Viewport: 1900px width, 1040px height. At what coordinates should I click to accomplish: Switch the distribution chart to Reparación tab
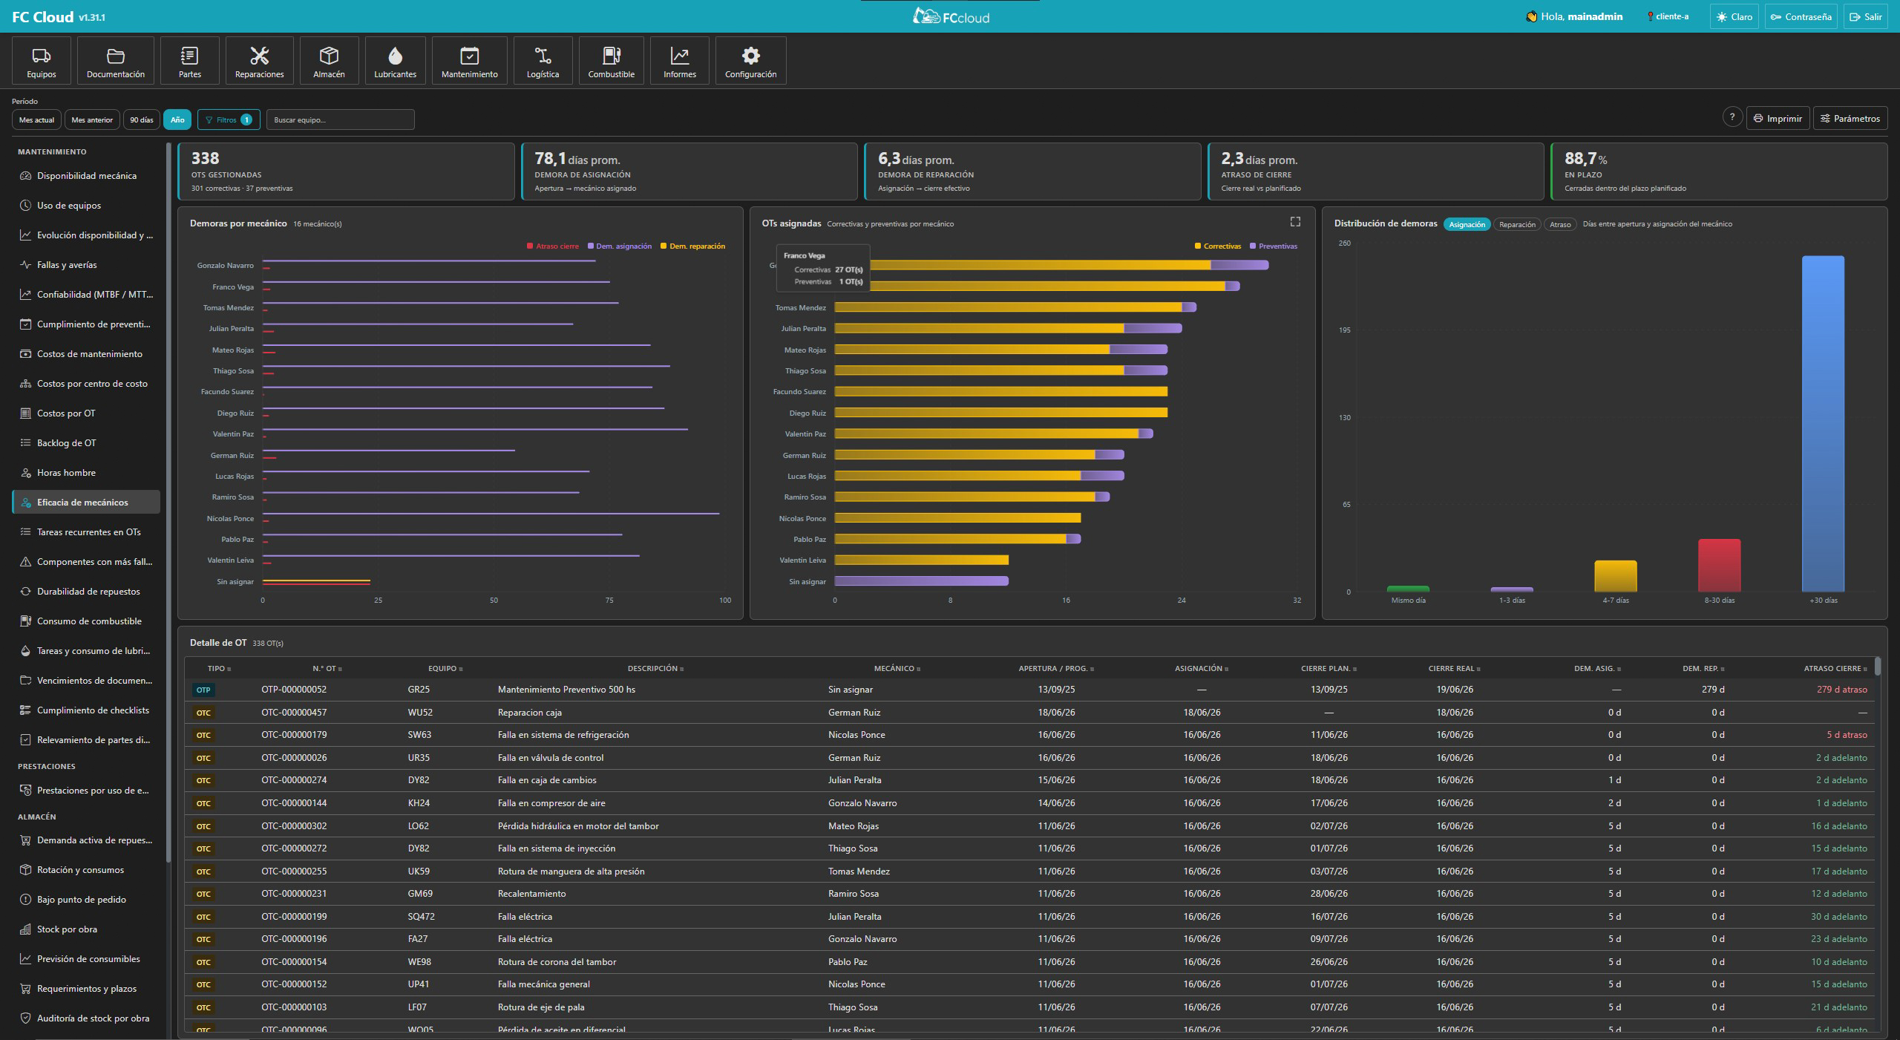point(1517,224)
